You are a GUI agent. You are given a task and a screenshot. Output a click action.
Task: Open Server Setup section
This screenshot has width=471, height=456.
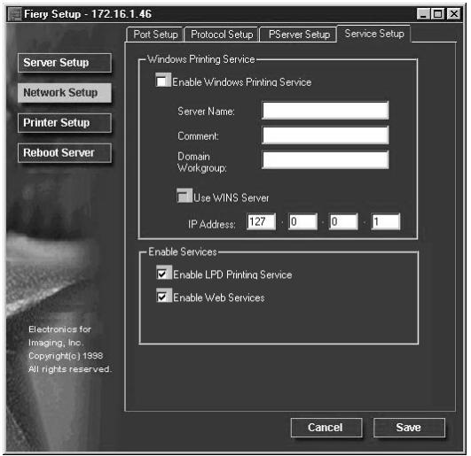coord(65,63)
